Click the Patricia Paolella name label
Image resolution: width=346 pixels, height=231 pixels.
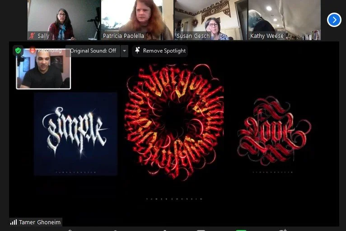tap(123, 36)
